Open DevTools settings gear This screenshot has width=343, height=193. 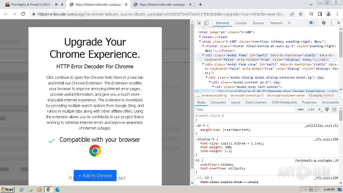tap(324, 23)
